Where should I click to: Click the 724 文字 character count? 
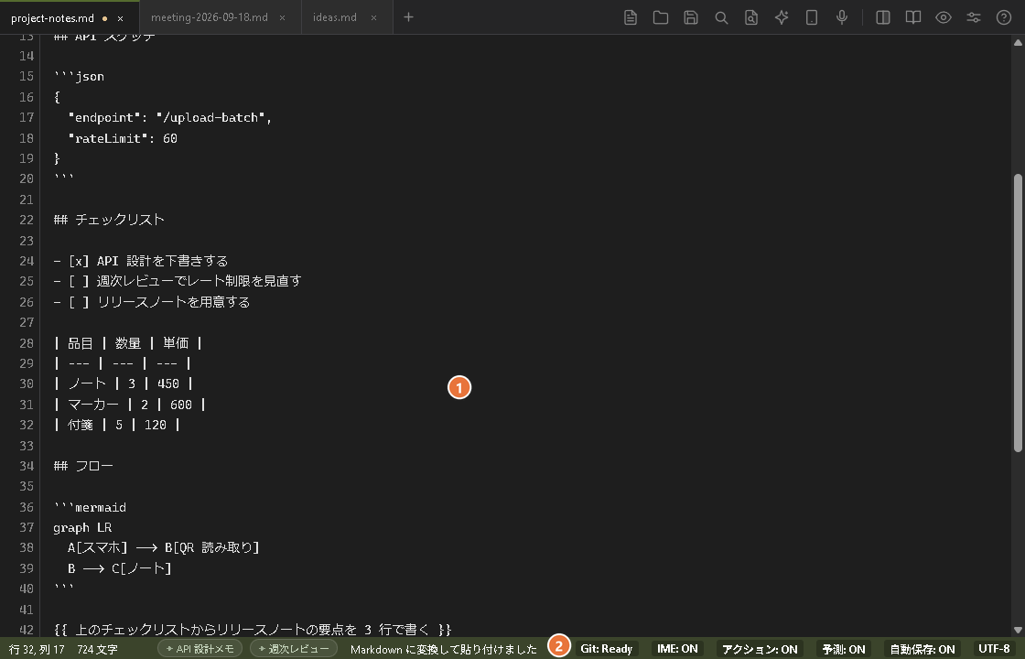97,649
